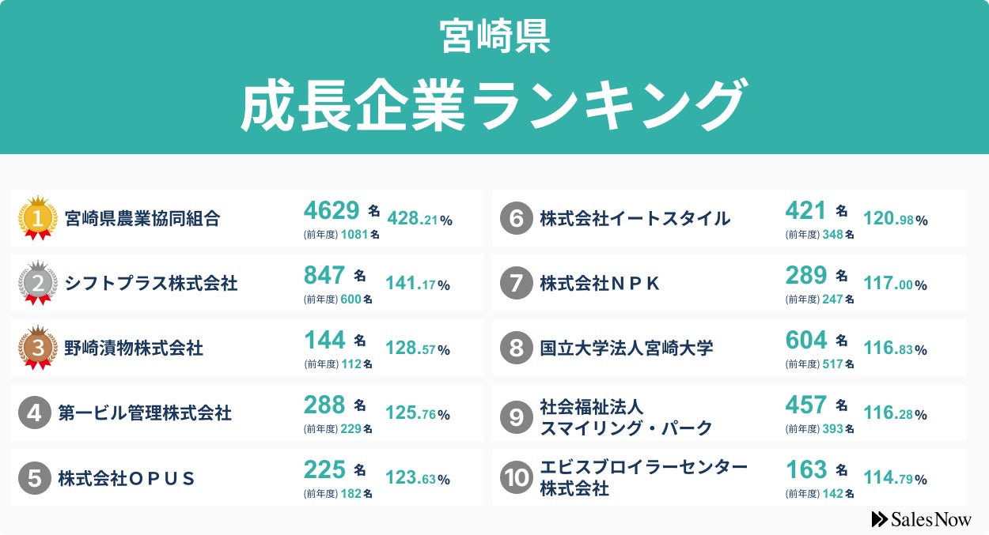Click the gray rank 5 circle badge
This screenshot has height=535, width=989.
tap(35, 477)
